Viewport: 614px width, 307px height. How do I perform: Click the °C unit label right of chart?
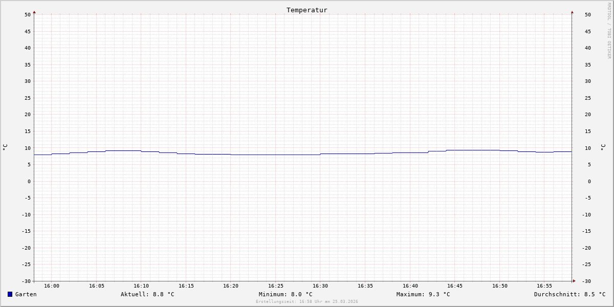coord(603,147)
